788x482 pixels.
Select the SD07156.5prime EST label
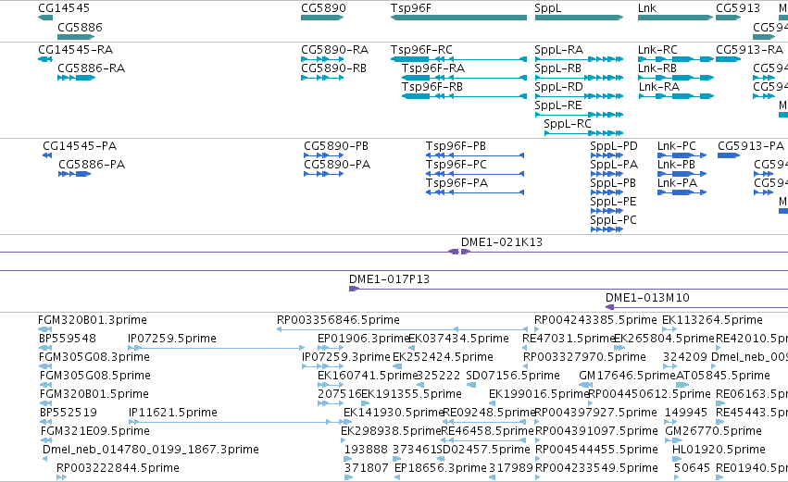pyautogui.click(x=513, y=376)
